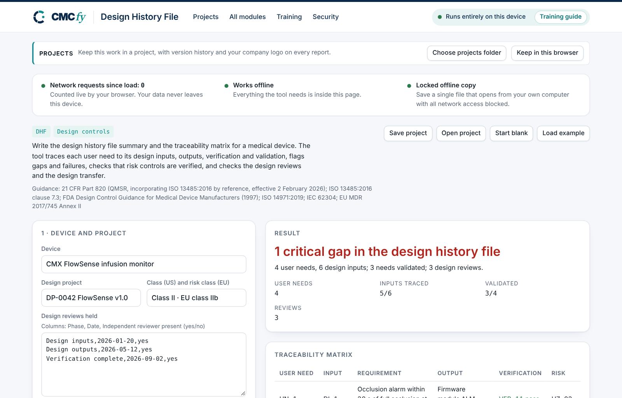
Task: Click the PROJECTS banner label
Action: click(56, 54)
